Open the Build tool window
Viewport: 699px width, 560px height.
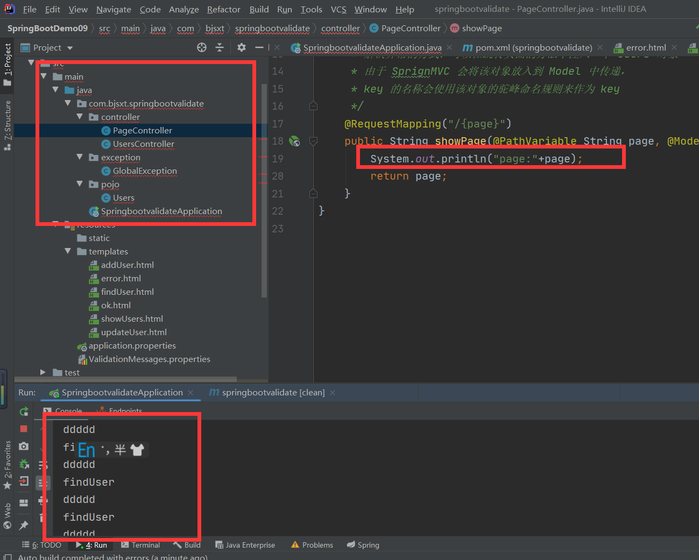pyautogui.click(x=187, y=545)
